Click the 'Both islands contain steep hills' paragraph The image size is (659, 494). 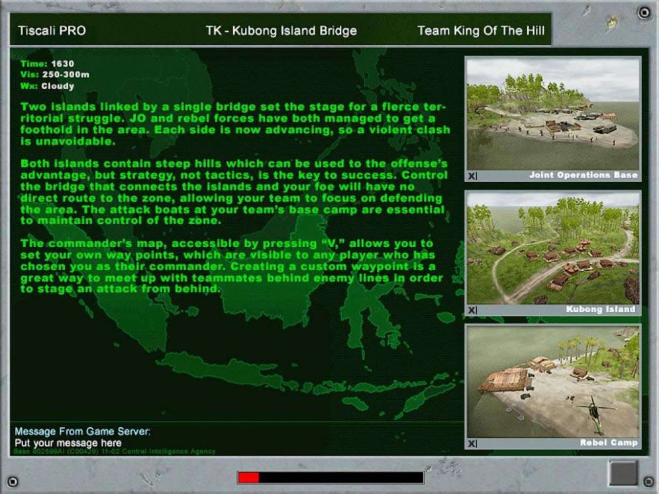pyautogui.click(x=234, y=192)
